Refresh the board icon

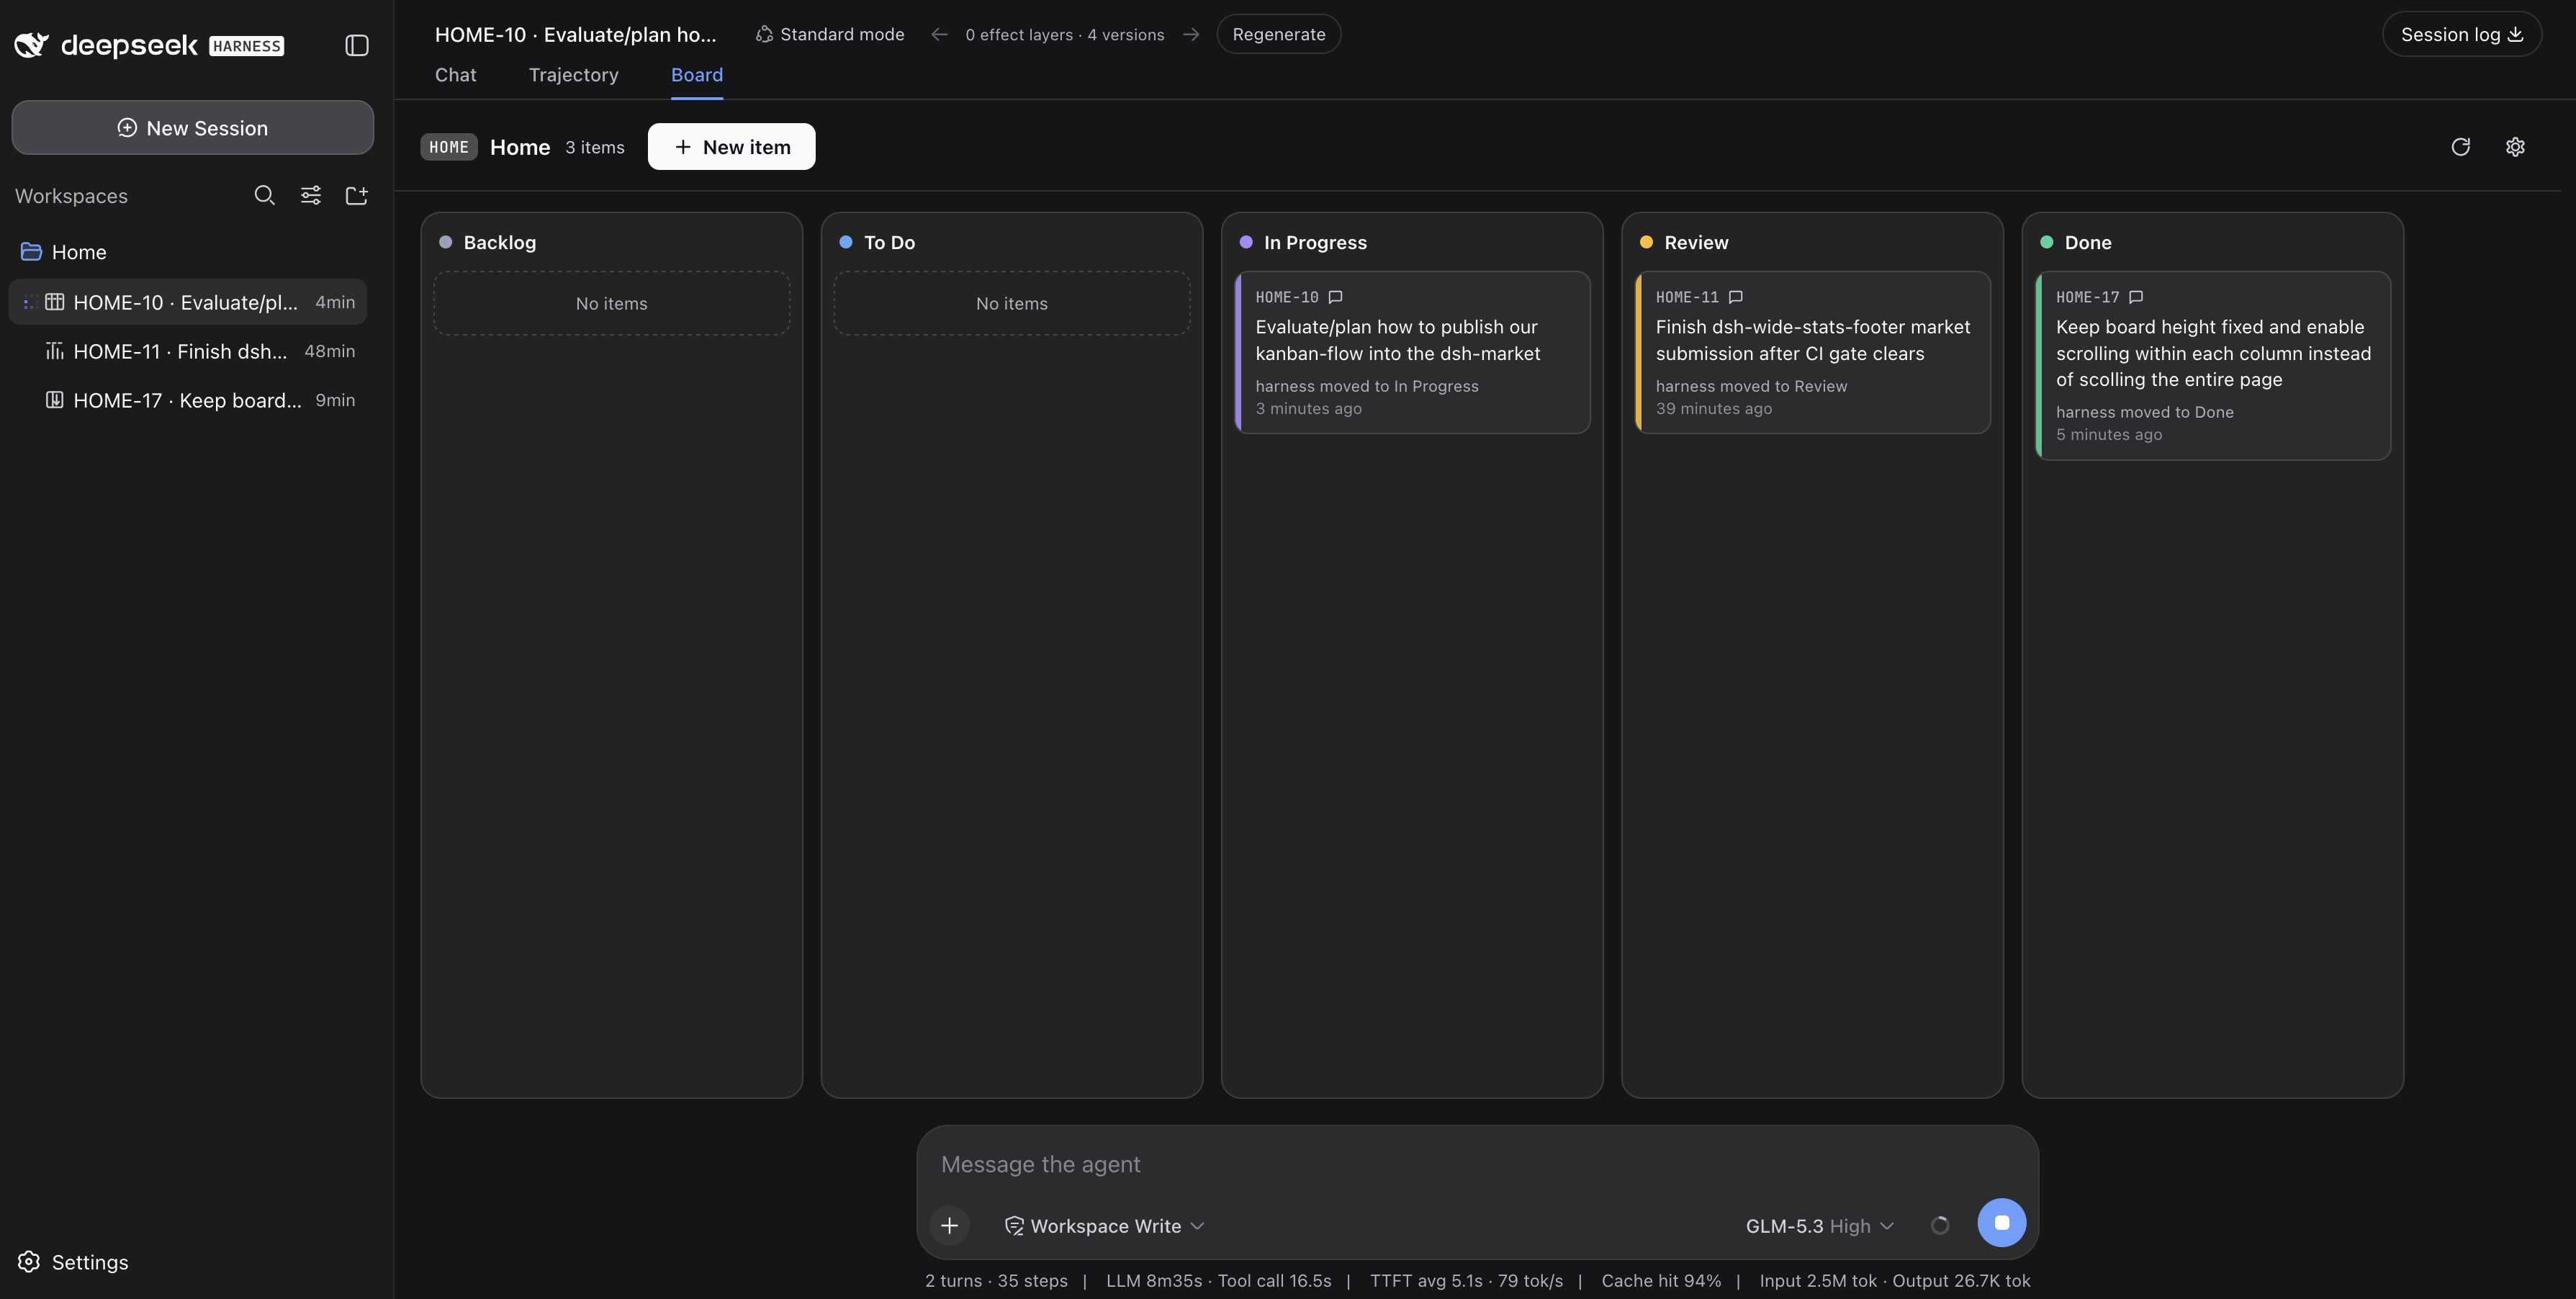click(2461, 147)
